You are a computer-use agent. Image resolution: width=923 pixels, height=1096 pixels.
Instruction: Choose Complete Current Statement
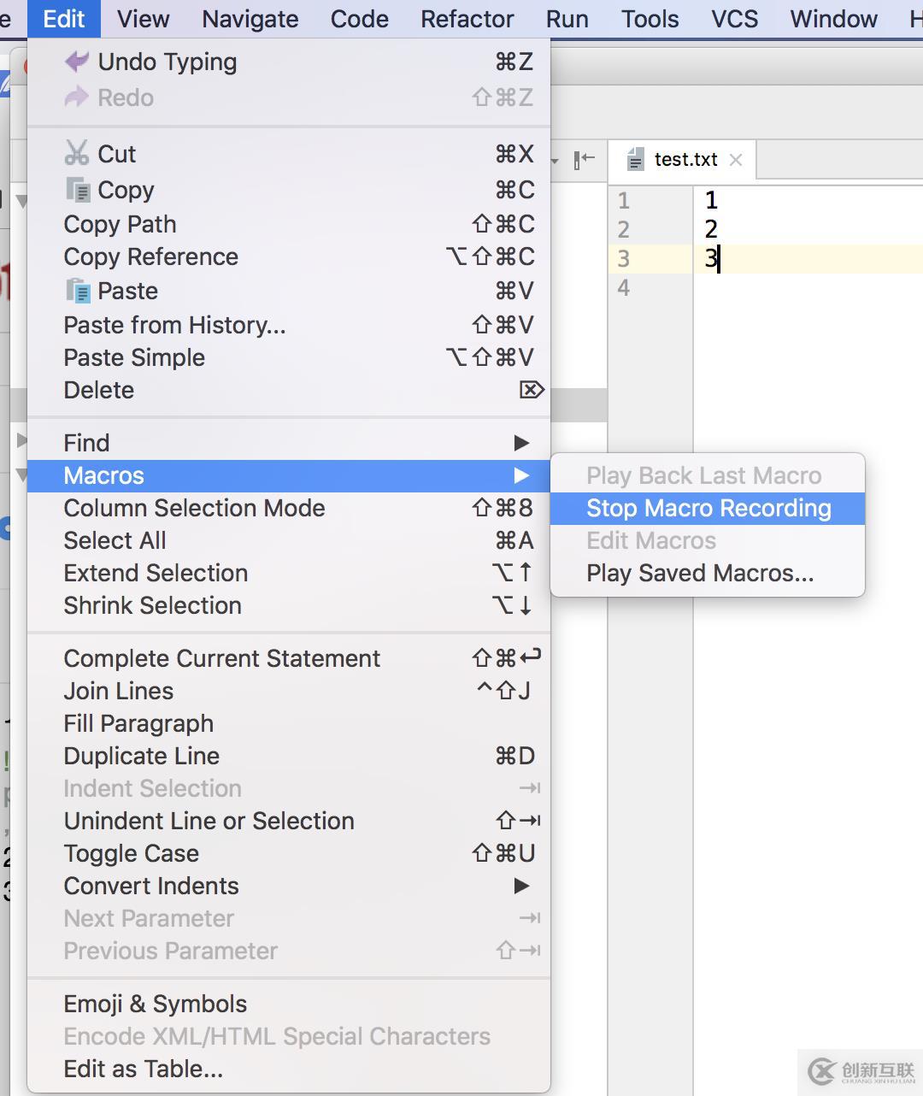289,658
